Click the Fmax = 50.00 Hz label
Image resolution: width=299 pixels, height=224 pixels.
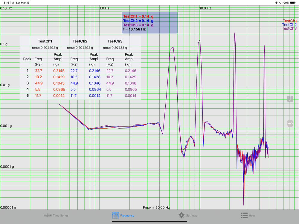[x=156, y=208]
